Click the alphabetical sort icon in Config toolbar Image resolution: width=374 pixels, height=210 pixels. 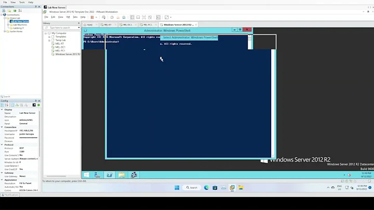[7, 105]
